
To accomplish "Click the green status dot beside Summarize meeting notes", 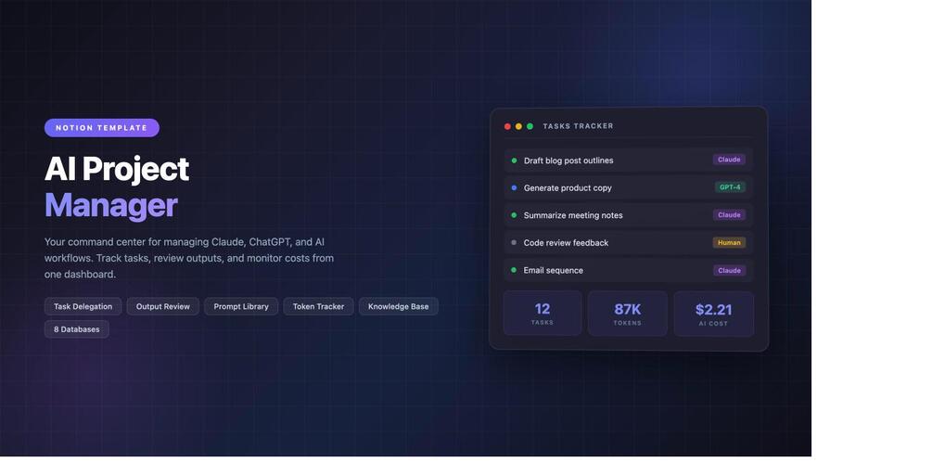I will 514,215.
